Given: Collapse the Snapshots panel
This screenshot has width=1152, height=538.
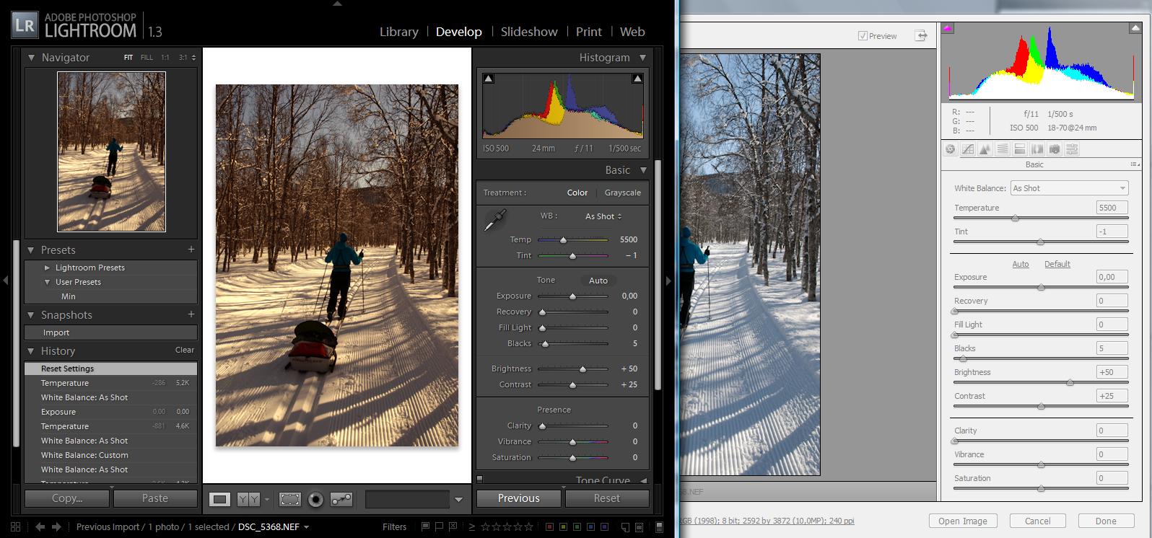Looking at the screenshot, I should pos(31,315).
